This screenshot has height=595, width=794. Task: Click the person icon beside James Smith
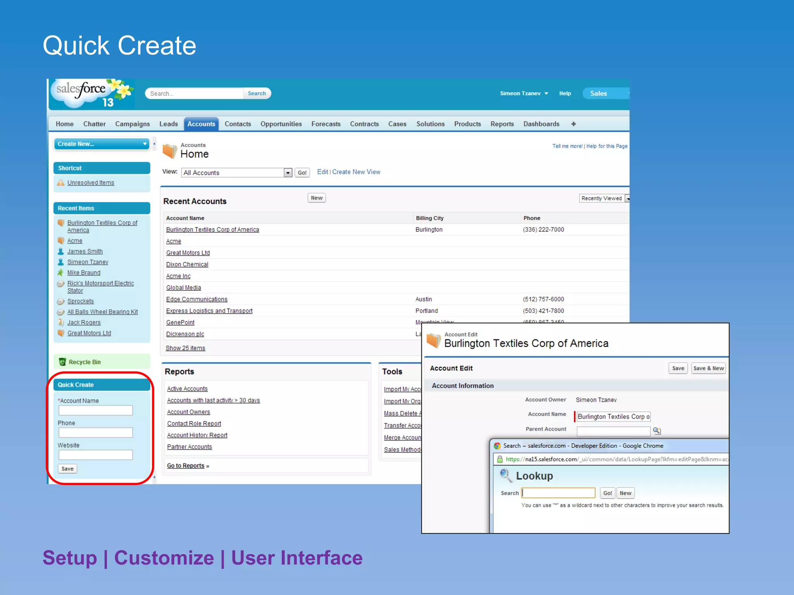(x=60, y=251)
